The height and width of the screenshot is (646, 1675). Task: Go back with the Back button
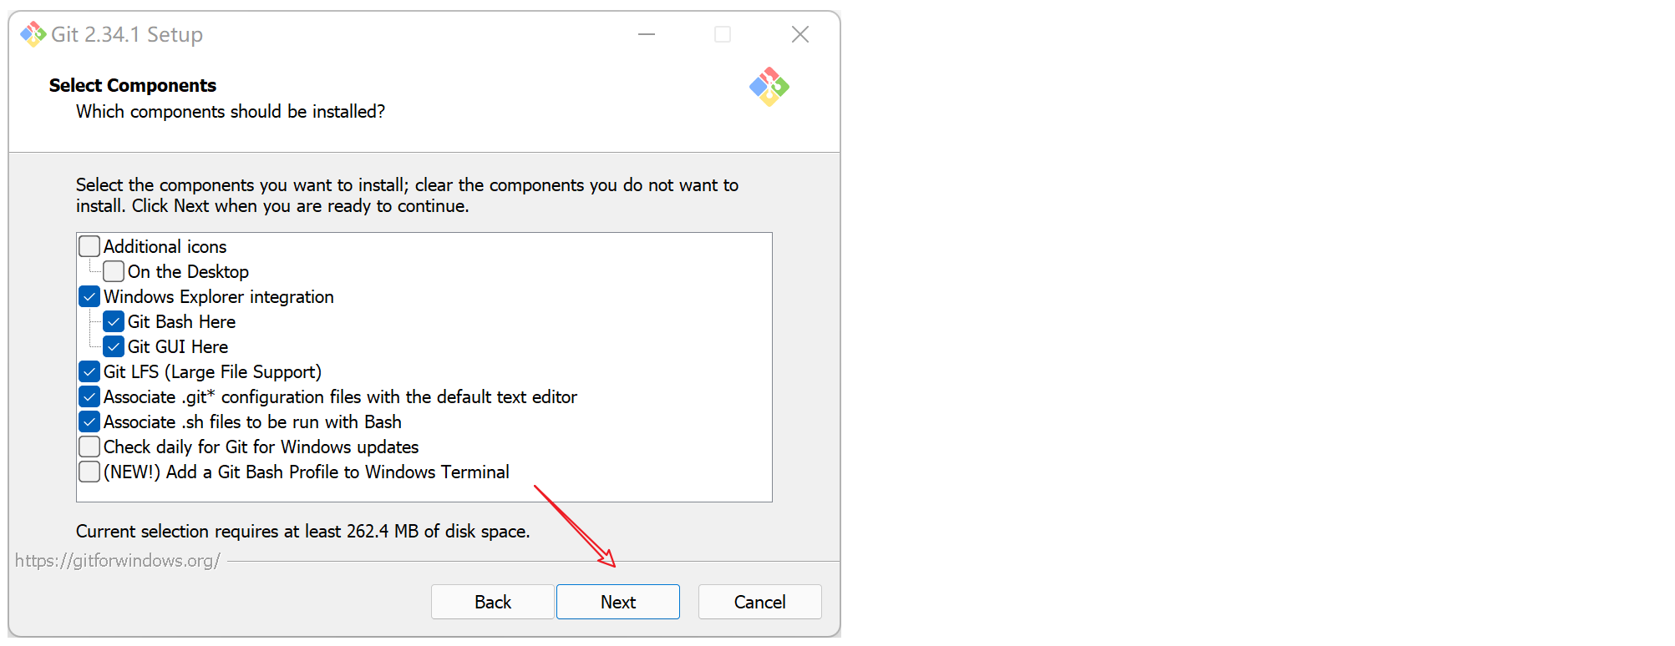click(492, 602)
